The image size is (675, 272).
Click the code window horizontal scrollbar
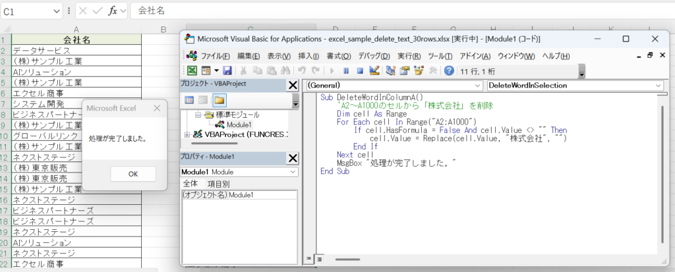pos(347,259)
